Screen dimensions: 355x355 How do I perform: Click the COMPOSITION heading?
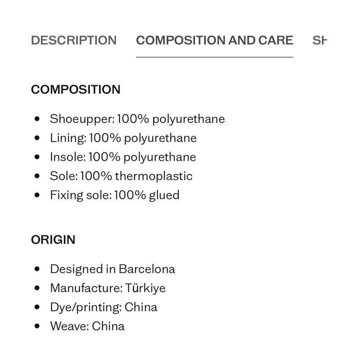coord(76,89)
